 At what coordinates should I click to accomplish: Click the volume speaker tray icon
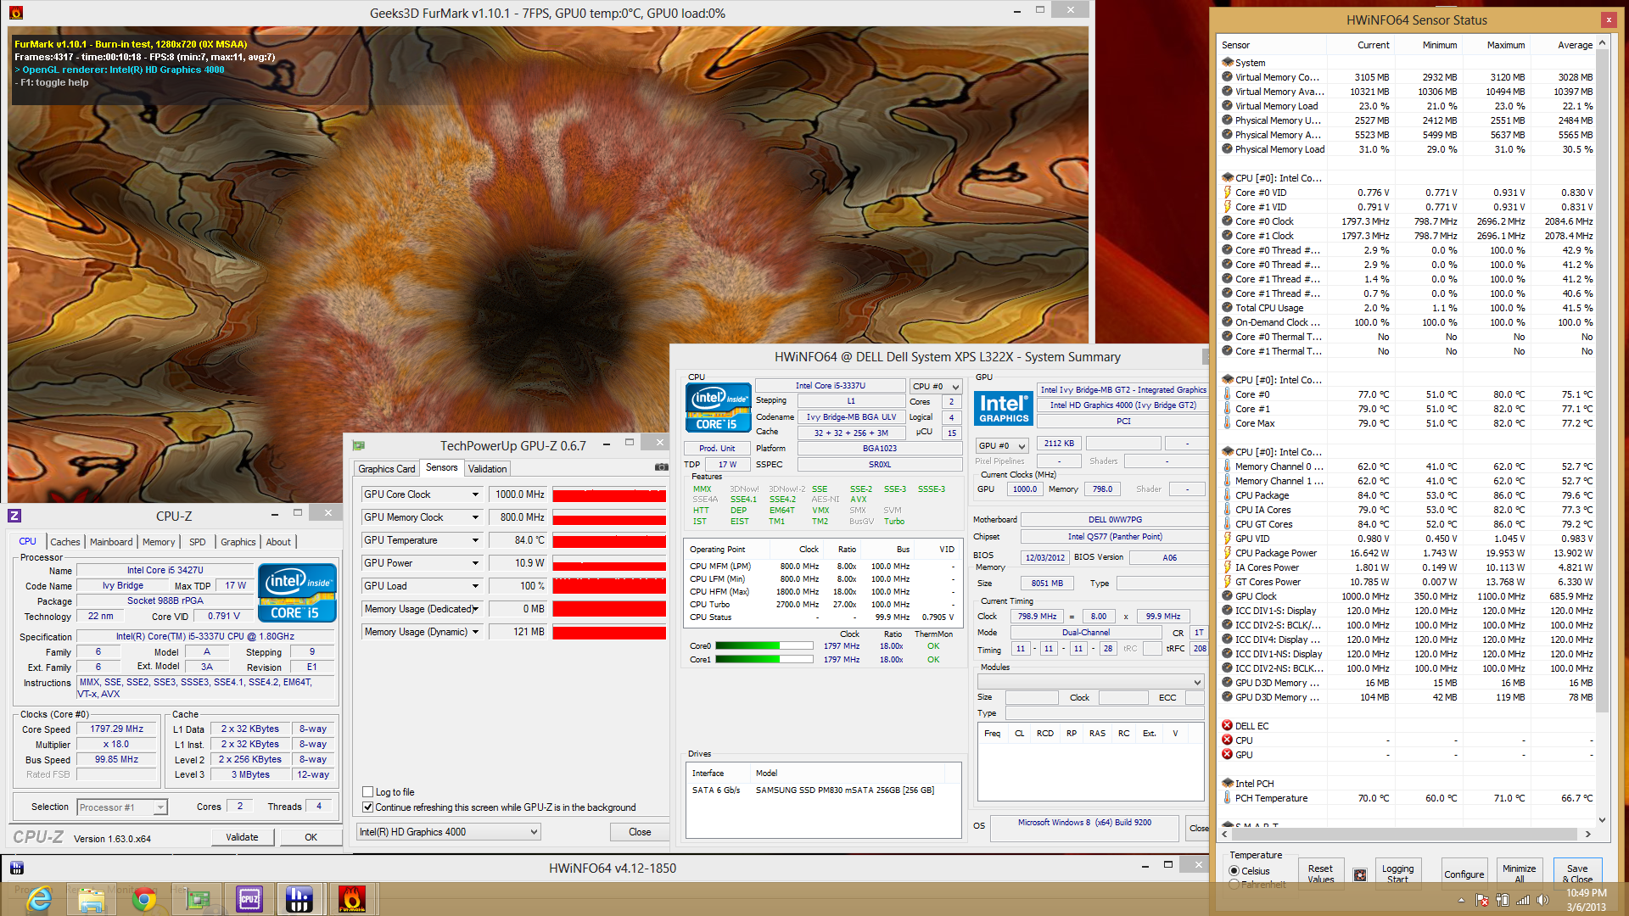(1542, 901)
